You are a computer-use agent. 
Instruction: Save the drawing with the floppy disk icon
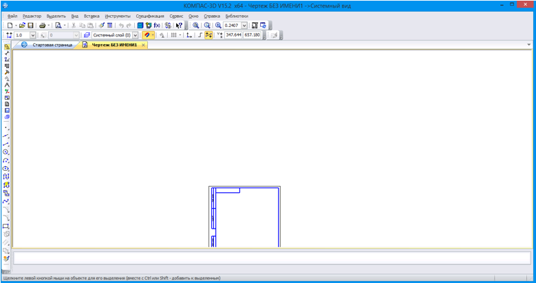click(30, 25)
